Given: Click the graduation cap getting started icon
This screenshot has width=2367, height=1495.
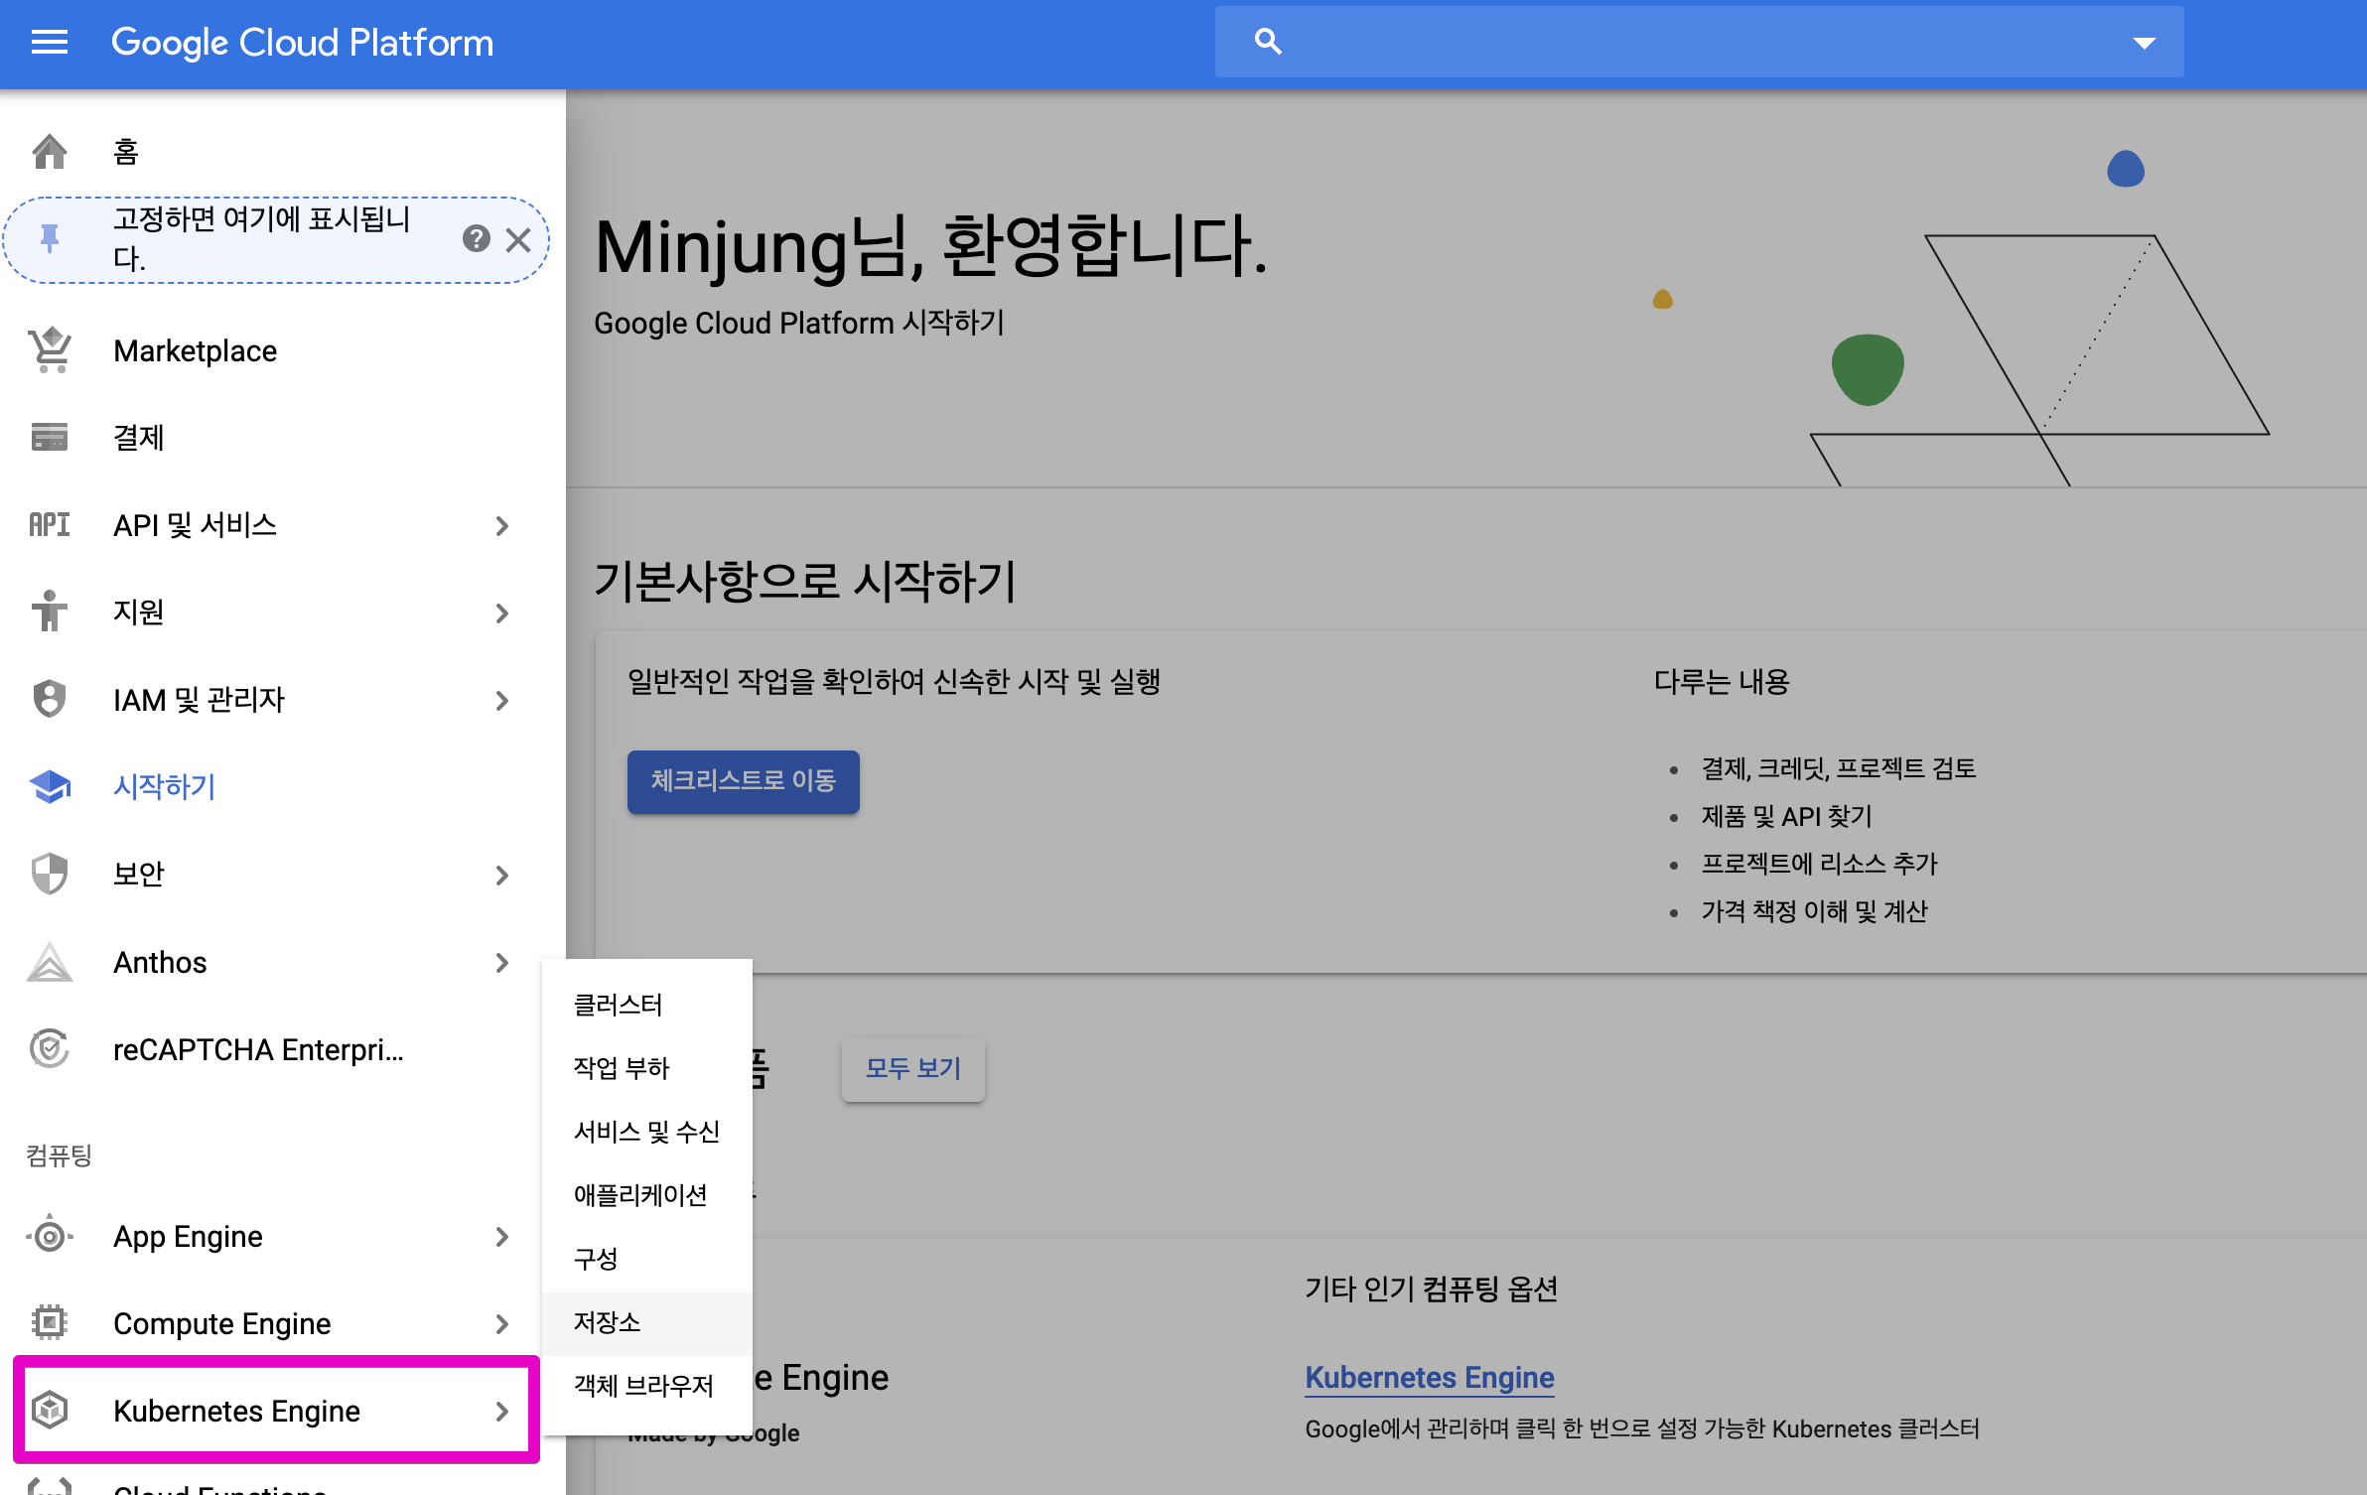Looking at the screenshot, I should 50,786.
